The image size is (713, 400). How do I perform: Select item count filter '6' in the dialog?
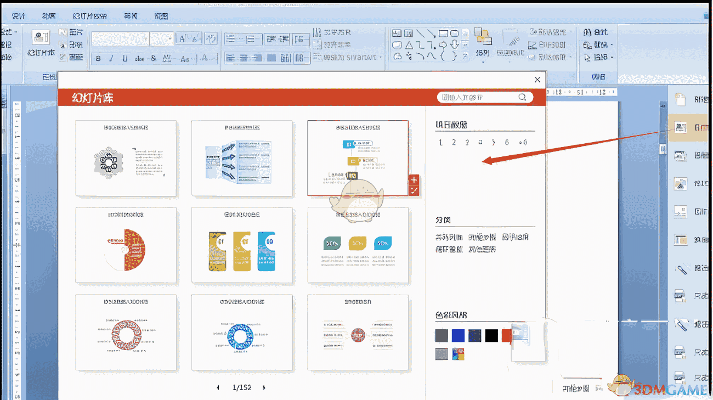point(507,142)
